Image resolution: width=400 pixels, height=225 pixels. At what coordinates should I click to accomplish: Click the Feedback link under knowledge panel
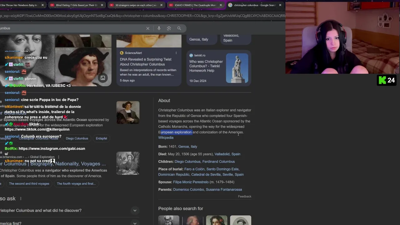[x=244, y=196]
